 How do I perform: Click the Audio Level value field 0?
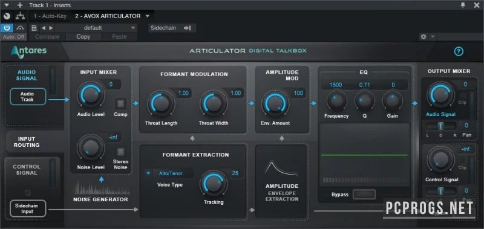tap(111, 84)
